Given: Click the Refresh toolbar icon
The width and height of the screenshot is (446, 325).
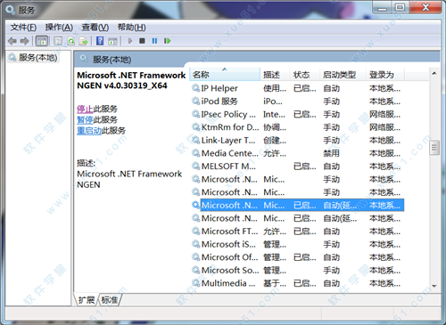Looking at the screenshot, I should (x=71, y=41).
